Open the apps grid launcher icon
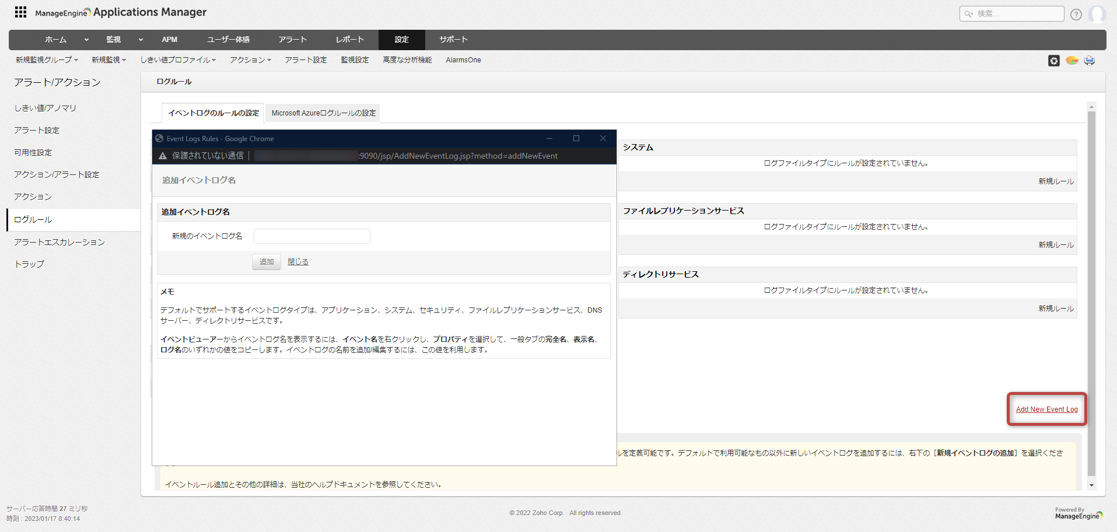Image resolution: width=1117 pixels, height=532 pixels. click(x=20, y=12)
